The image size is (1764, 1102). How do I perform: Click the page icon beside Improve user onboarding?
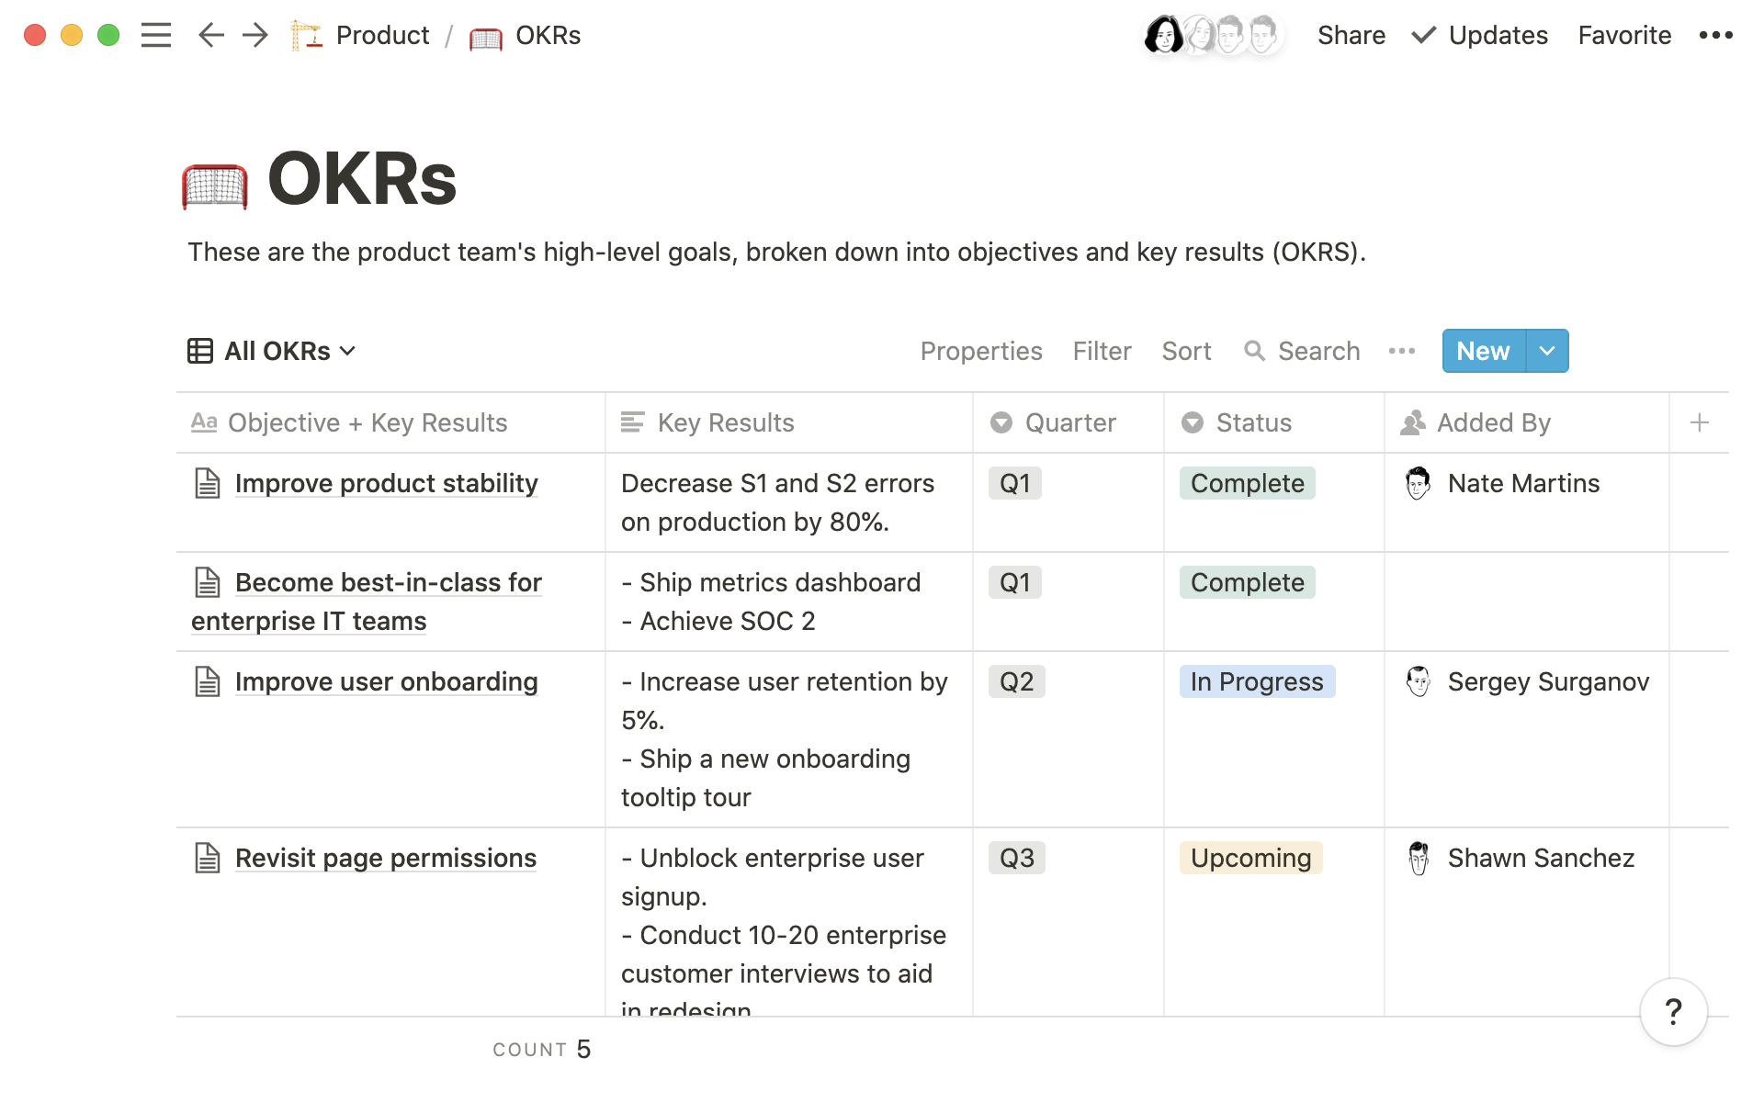(207, 681)
